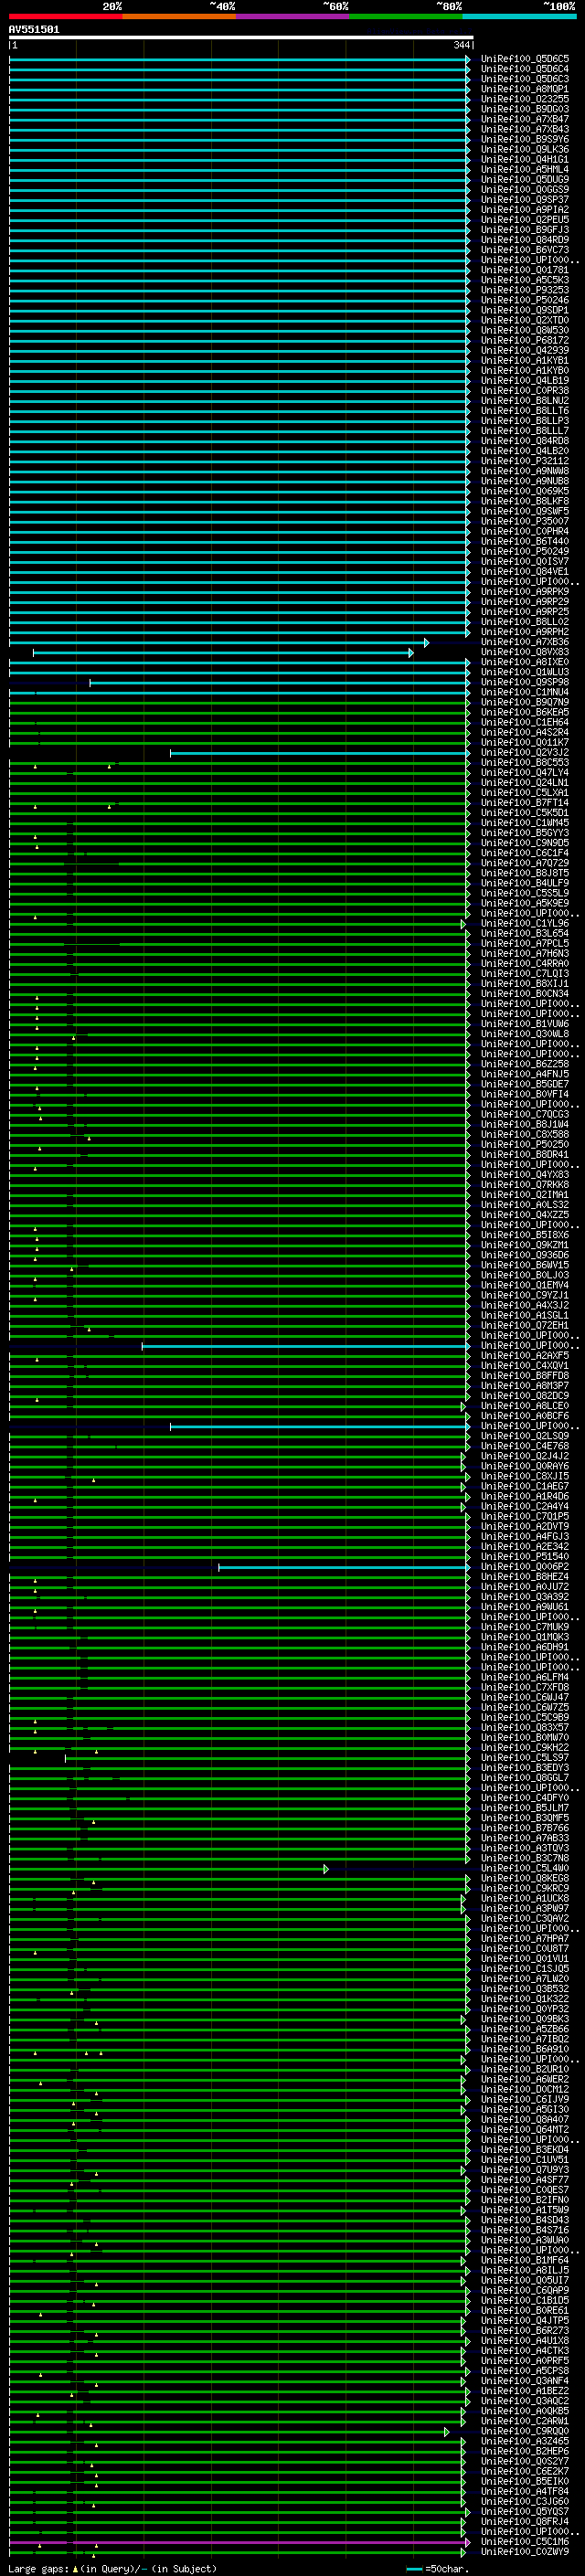Viewport: 585px width, 2576px height.
Task: Select the UniRef100_B6KEA5 label
Action: [525, 712]
